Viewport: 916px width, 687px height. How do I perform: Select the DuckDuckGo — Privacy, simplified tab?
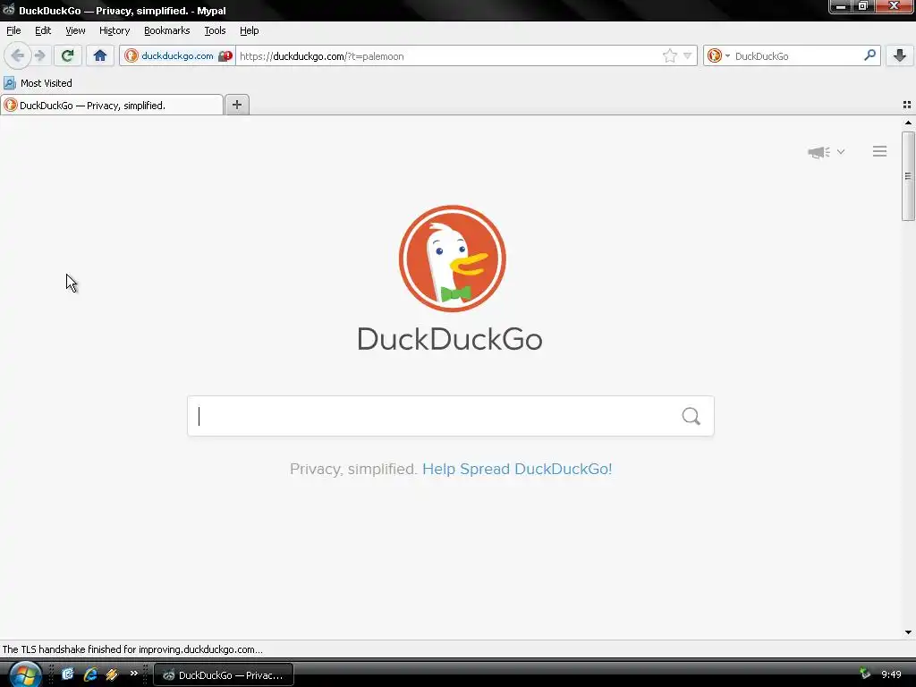point(112,106)
